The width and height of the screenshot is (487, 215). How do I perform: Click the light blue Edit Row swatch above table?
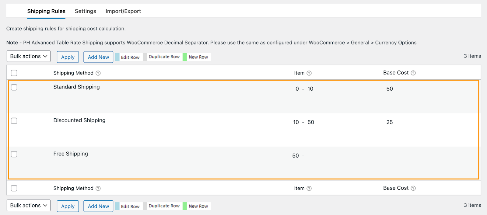117,57
